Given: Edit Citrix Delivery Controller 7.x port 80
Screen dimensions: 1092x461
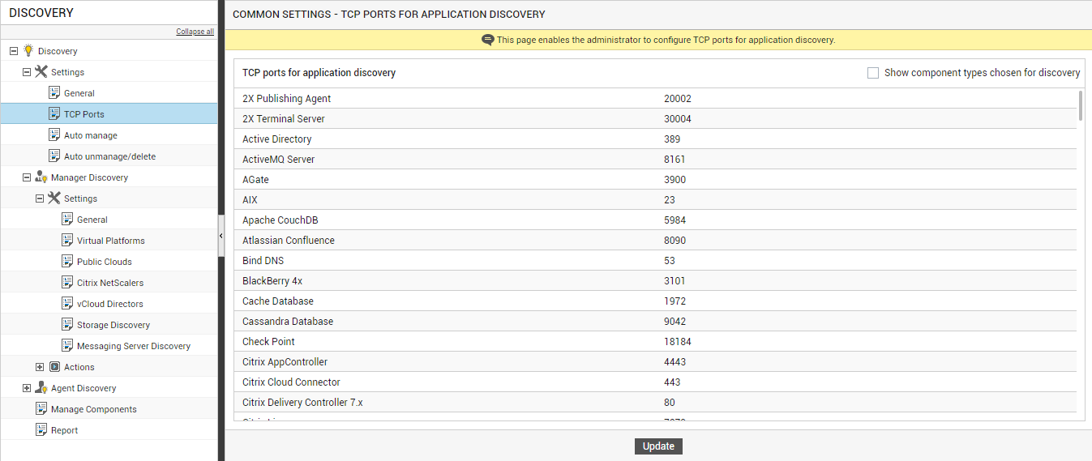Looking at the screenshot, I should pyautogui.click(x=670, y=403).
